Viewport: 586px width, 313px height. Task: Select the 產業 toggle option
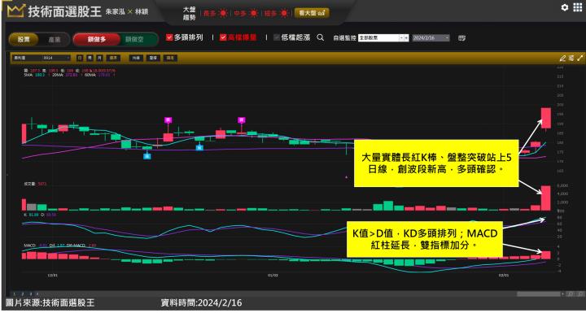pos(55,39)
